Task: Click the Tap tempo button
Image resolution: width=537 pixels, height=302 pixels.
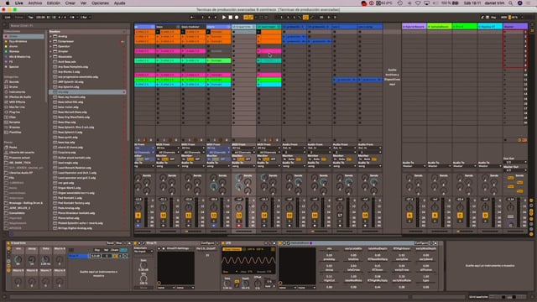Action: click(31, 17)
